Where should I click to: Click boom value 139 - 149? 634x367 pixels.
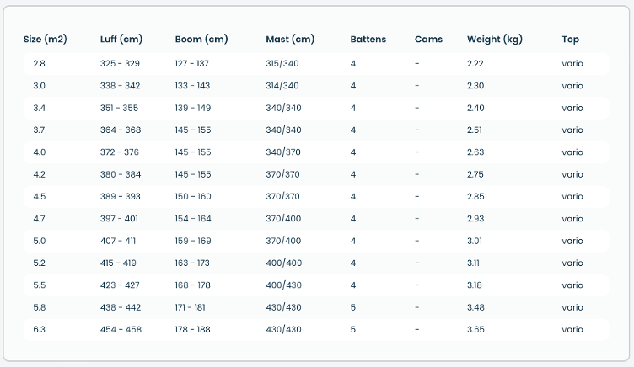coord(193,108)
